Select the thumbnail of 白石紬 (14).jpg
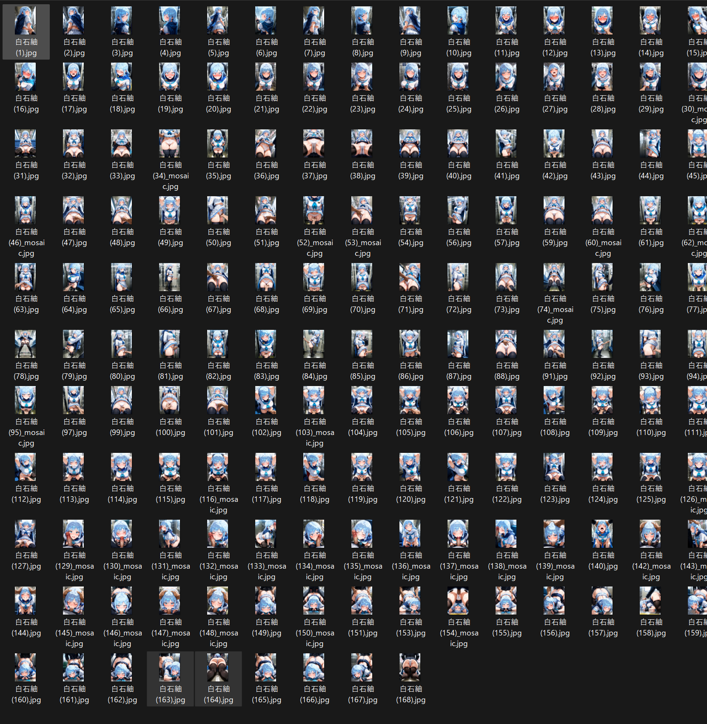The image size is (707, 724). (x=650, y=20)
